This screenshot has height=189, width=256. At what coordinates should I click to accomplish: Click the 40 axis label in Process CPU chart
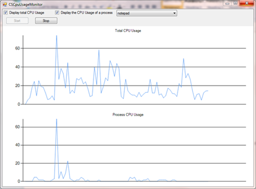point(18,145)
